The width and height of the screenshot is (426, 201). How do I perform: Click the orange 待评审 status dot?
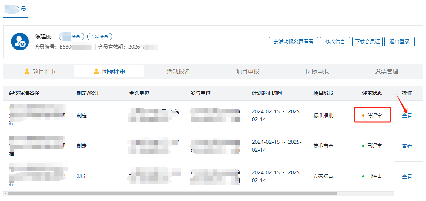[x=363, y=116]
